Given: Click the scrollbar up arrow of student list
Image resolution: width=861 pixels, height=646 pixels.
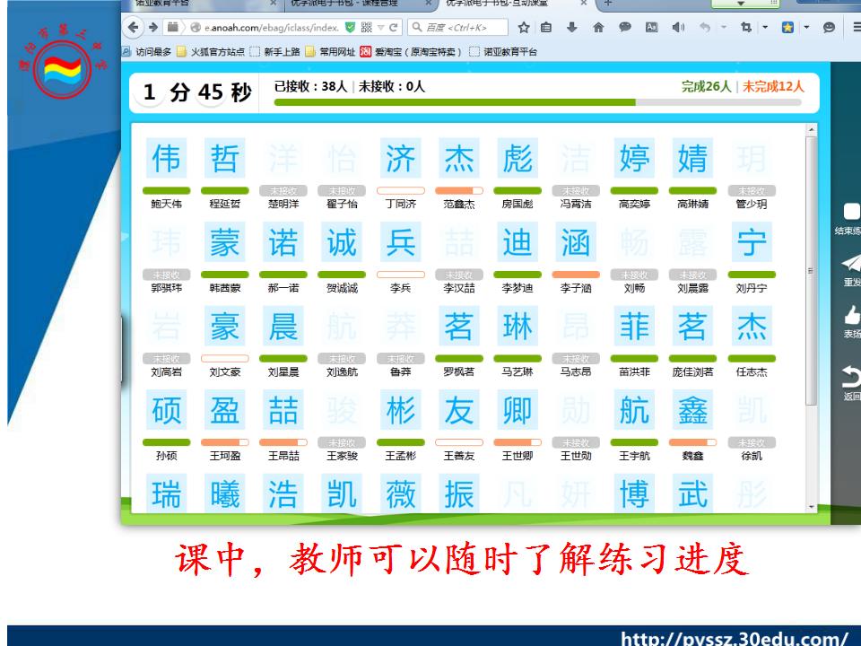Looking at the screenshot, I should pos(811,131).
